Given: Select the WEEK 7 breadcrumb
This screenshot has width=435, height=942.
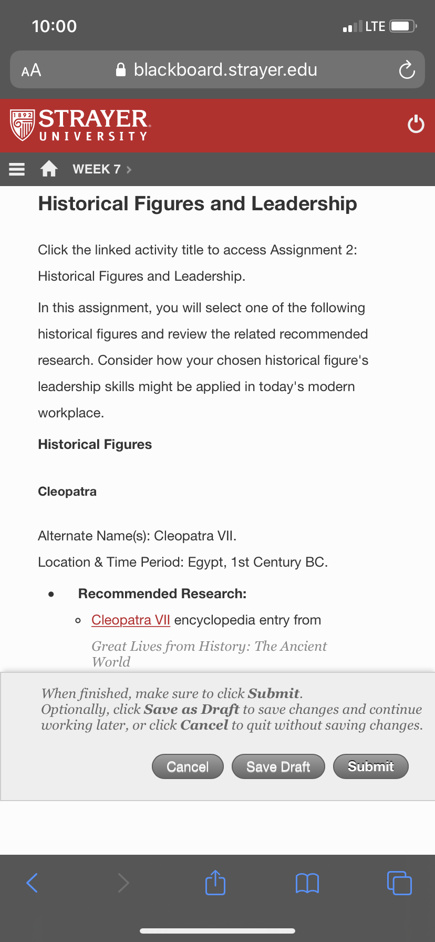Looking at the screenshot, I should [97, 169].
